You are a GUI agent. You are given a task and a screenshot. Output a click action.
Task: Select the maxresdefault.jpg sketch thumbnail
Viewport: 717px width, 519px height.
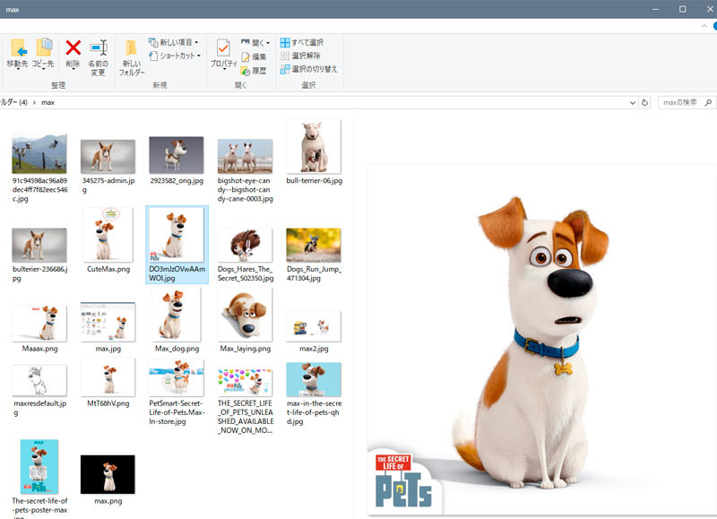[39, 380]
